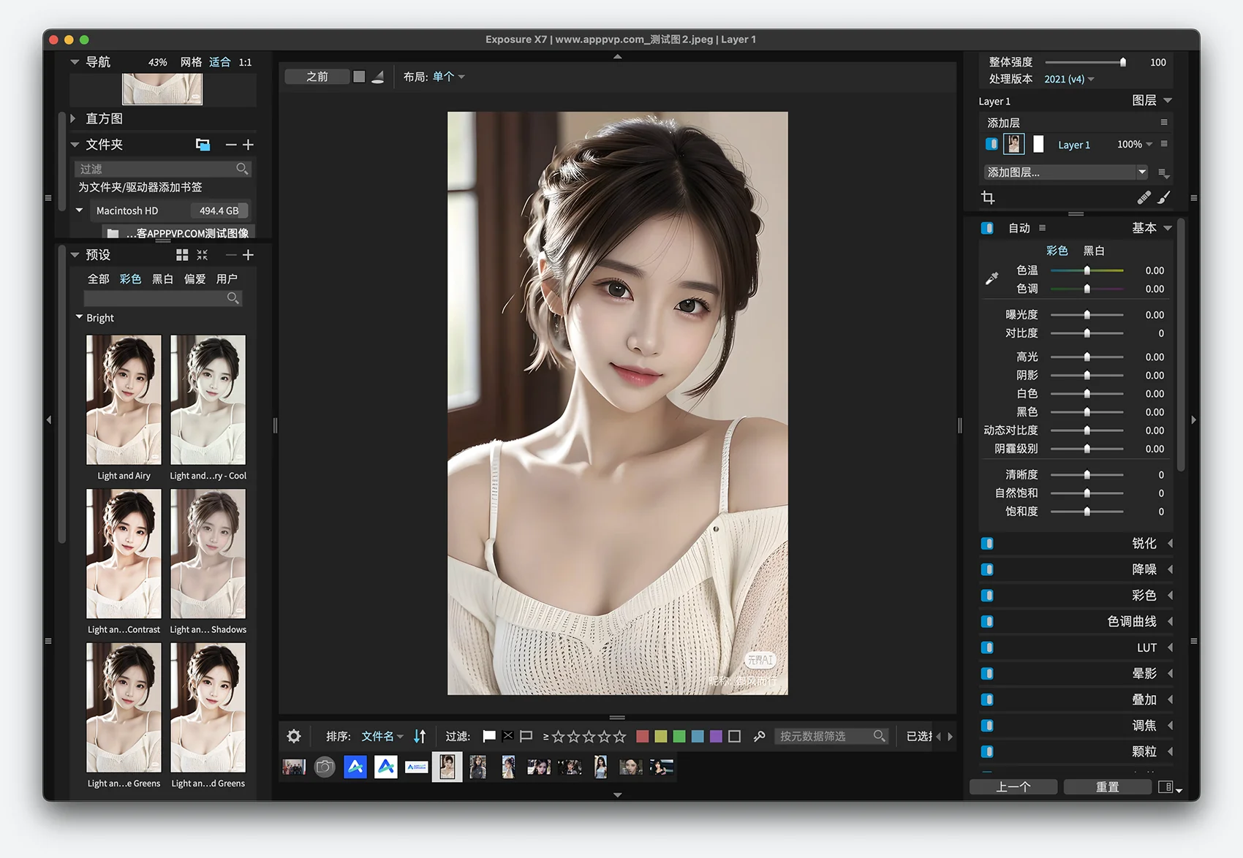Switch basic panel to 彩色 mode

1057,251
